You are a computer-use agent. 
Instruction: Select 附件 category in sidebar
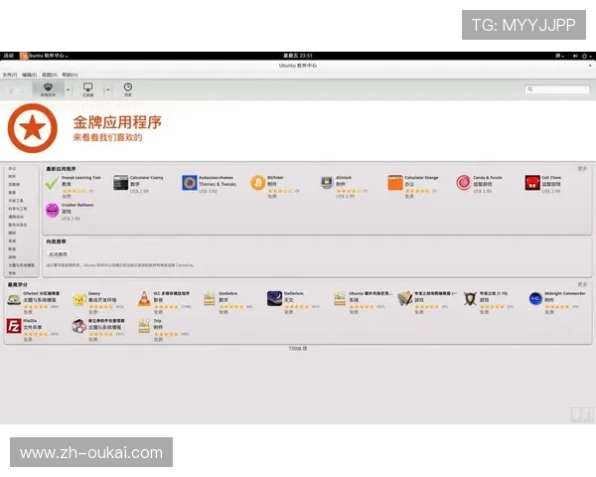12,177
